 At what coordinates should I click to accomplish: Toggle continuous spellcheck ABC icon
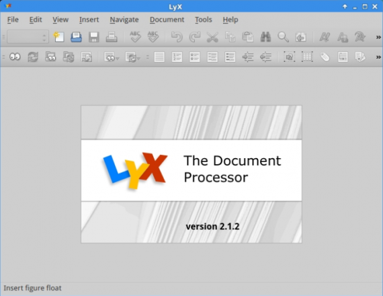(153, 37)
